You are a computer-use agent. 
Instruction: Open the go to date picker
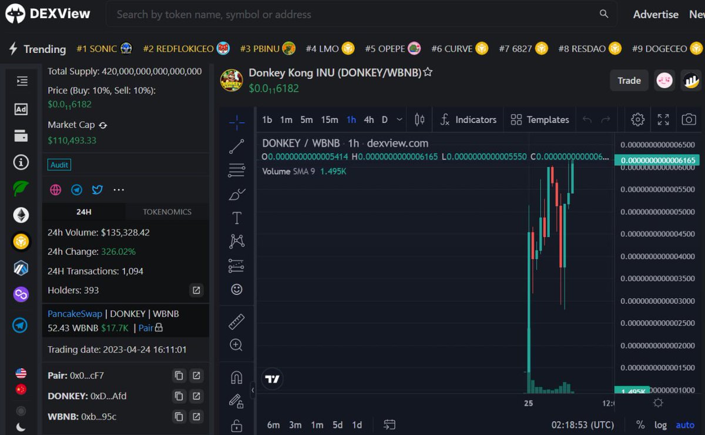[x=389, y=424]
